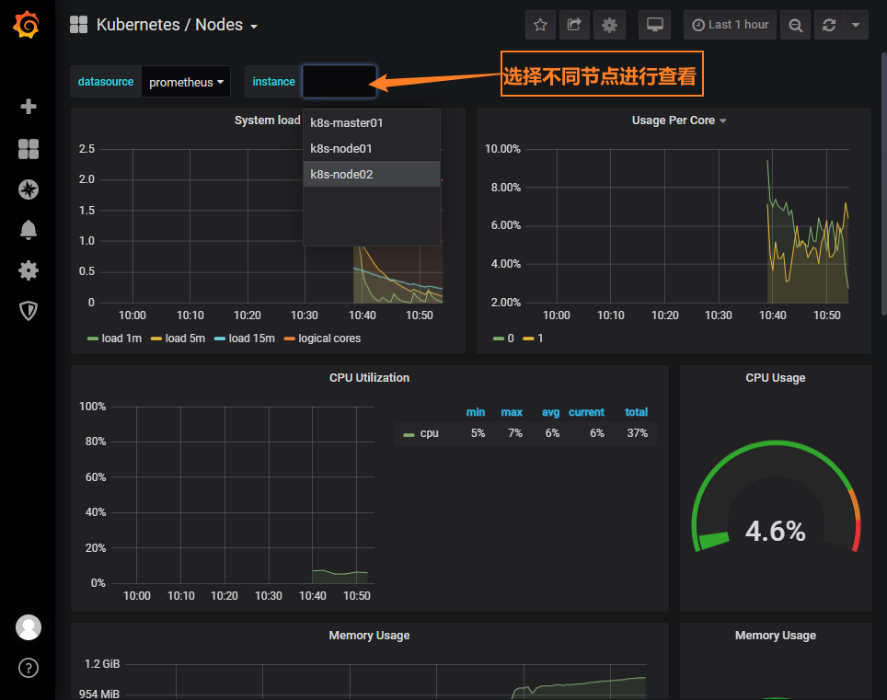Open the refresh interval dropdown arrow
887x700 pixels.
[856, 25]
